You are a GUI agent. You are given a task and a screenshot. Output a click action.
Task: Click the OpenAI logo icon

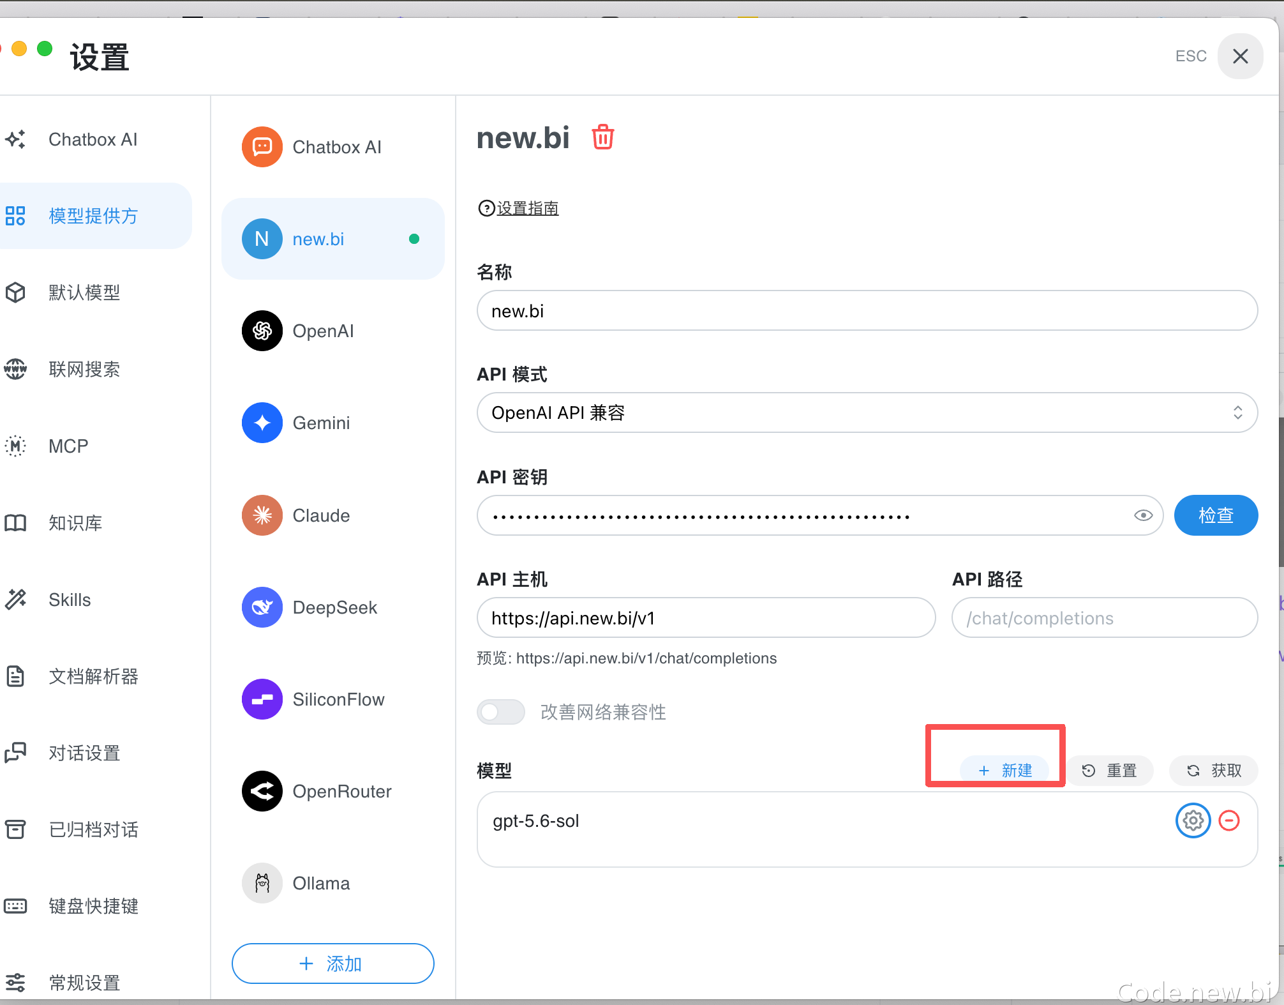(x=262, y=331)
